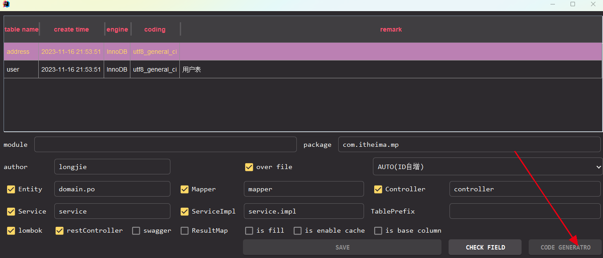Click the CODE GENERATRO button
Viewport: 603px width, 258px height.
point(565,247)
